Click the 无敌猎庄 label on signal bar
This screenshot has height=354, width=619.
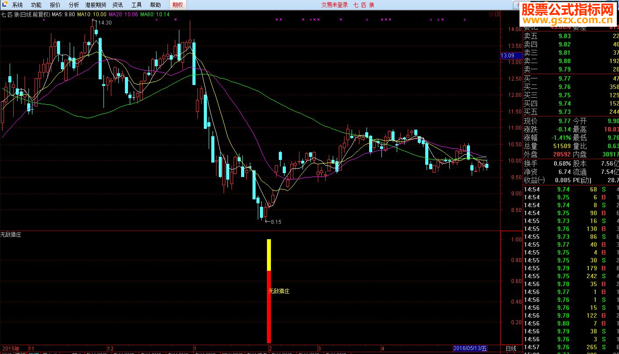pyautogui.click(x=279, y=291)
